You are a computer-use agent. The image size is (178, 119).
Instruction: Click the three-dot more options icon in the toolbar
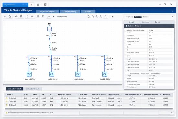(x=113, y=17)
